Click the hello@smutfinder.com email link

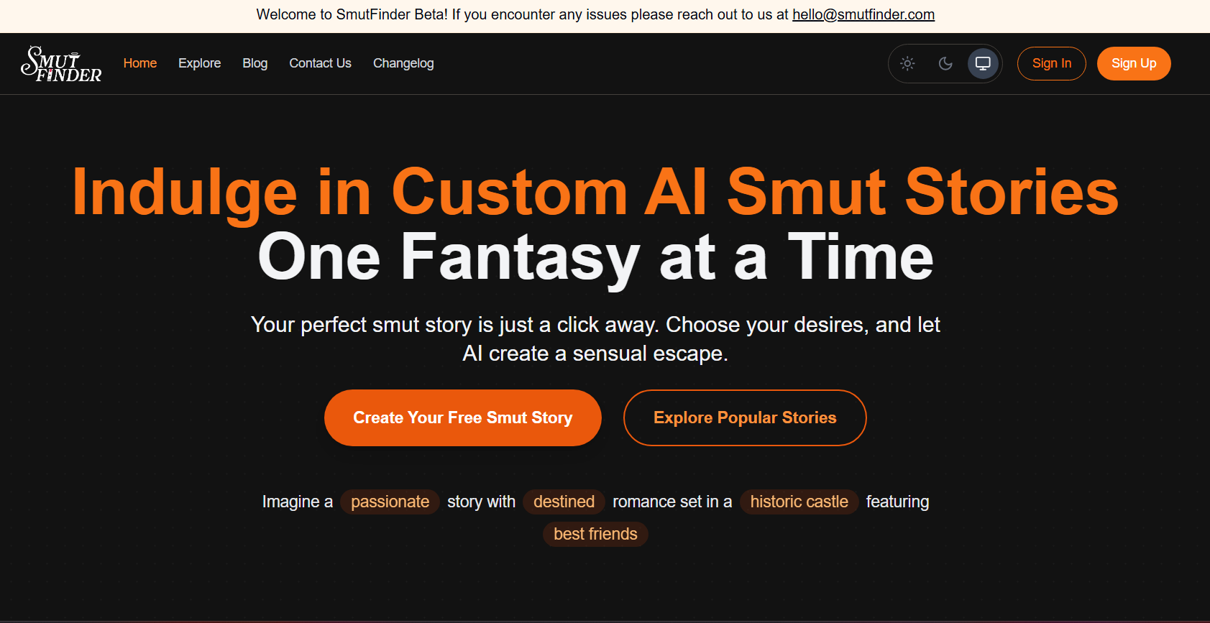point(863,14)
